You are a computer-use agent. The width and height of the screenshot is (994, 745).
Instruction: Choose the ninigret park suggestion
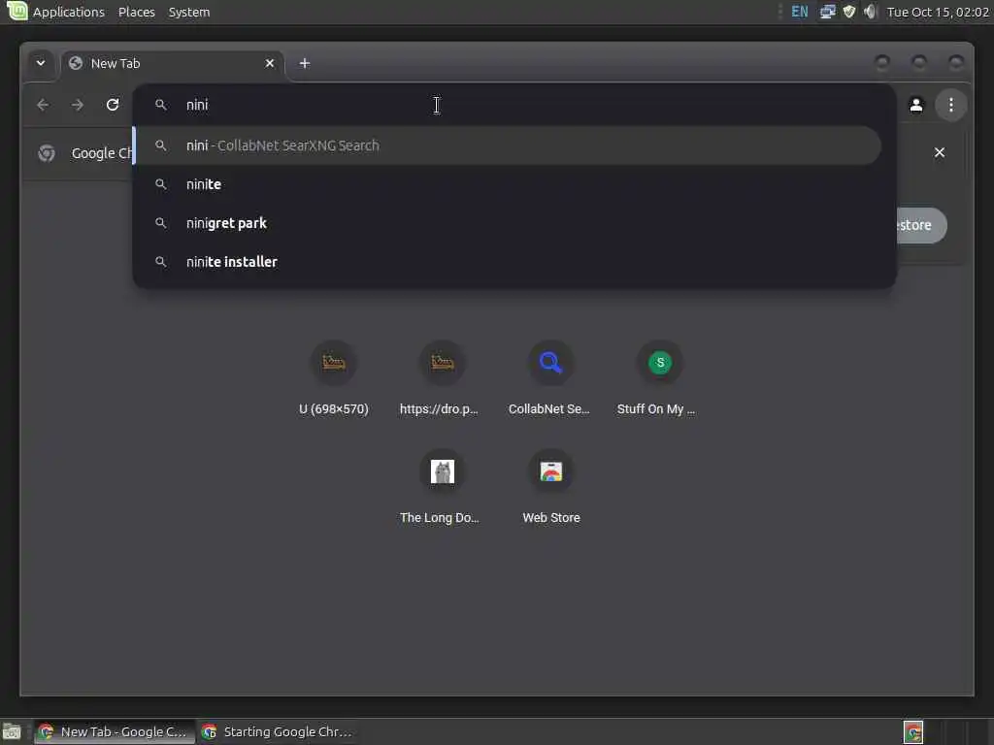[x=507, y=223]
